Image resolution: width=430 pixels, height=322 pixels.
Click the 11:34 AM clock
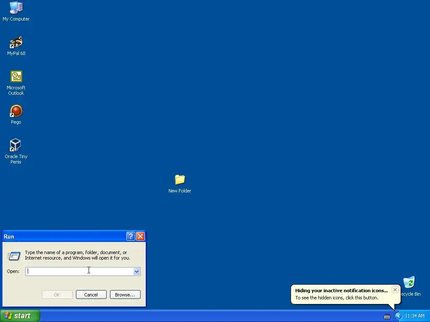click(414, 316)
